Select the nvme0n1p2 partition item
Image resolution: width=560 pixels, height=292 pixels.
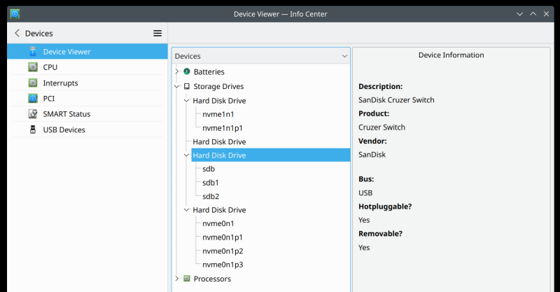point(223,251)
